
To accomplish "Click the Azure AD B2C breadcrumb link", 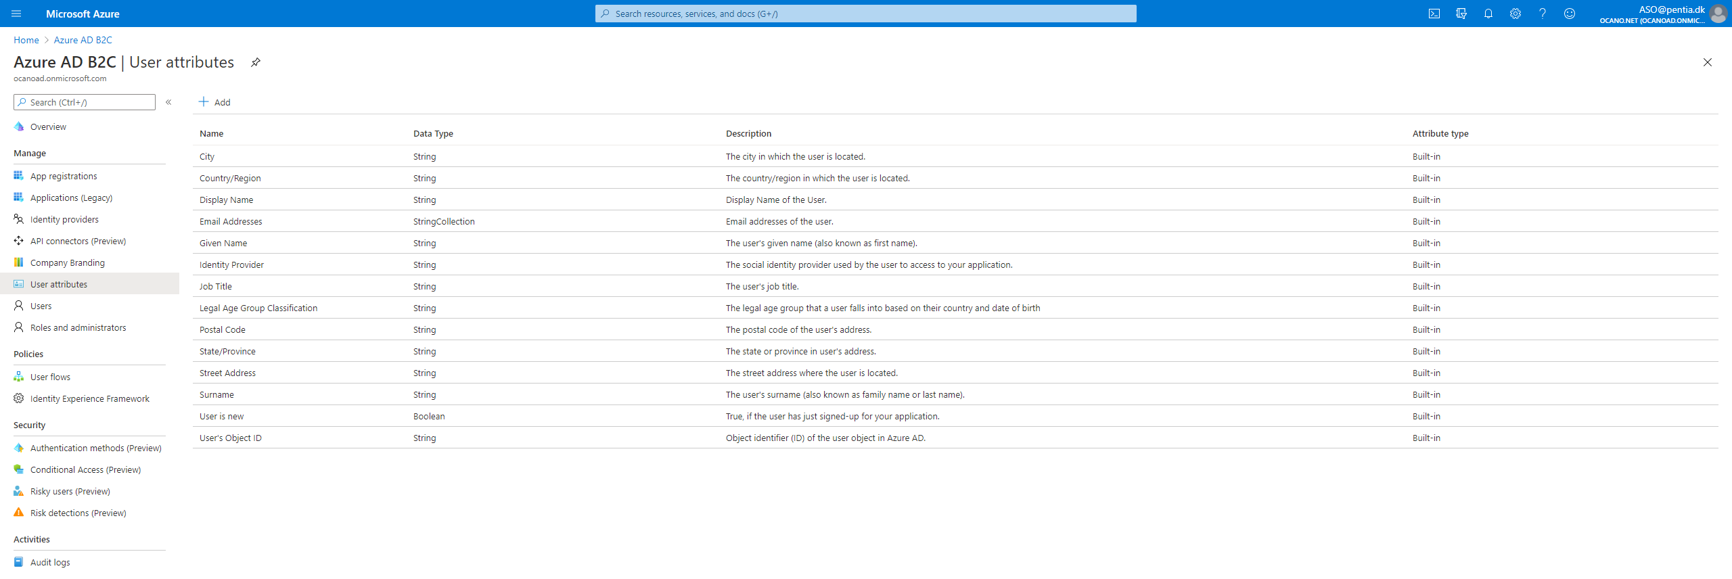I will pos(83,40).
